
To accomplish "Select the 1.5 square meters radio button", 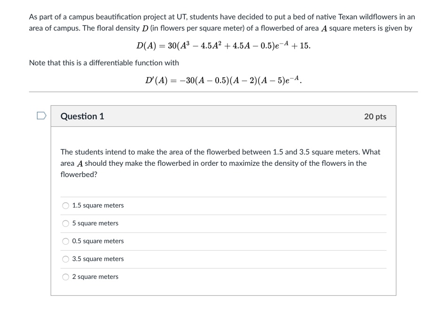I will point(64,205).
